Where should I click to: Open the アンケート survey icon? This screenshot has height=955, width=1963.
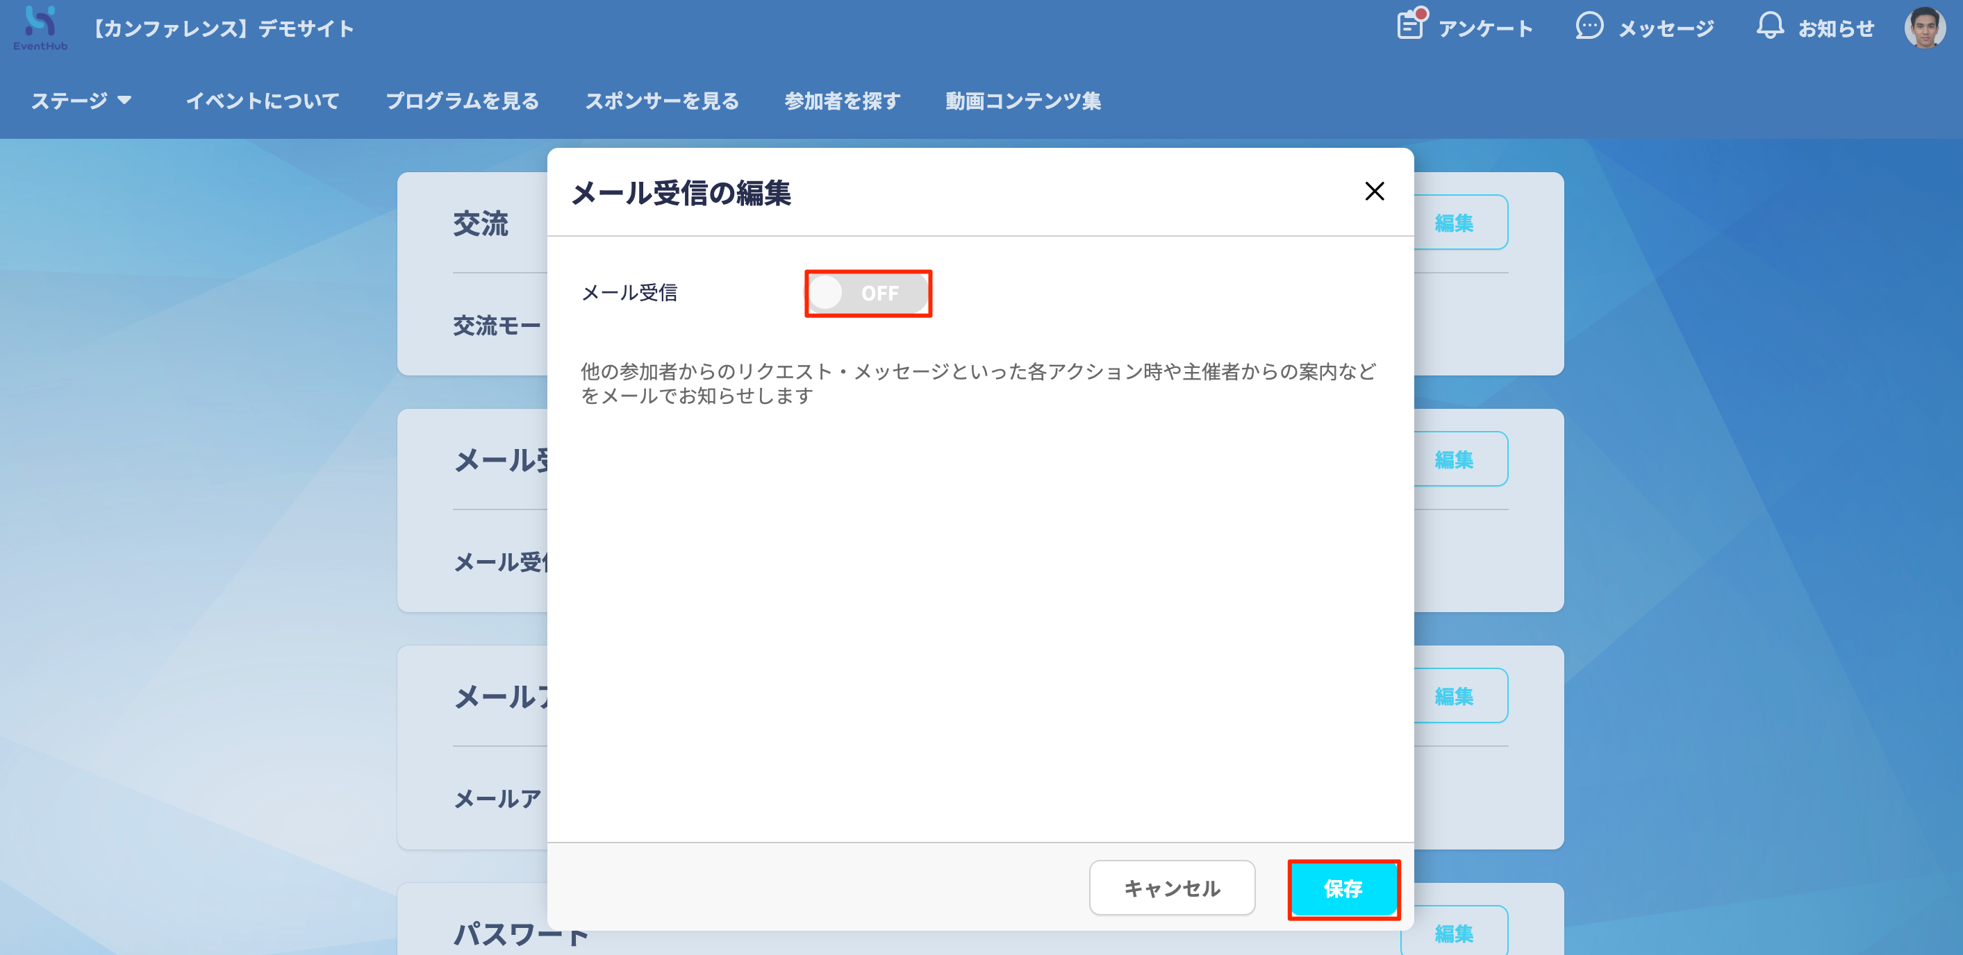point(1411,25)
